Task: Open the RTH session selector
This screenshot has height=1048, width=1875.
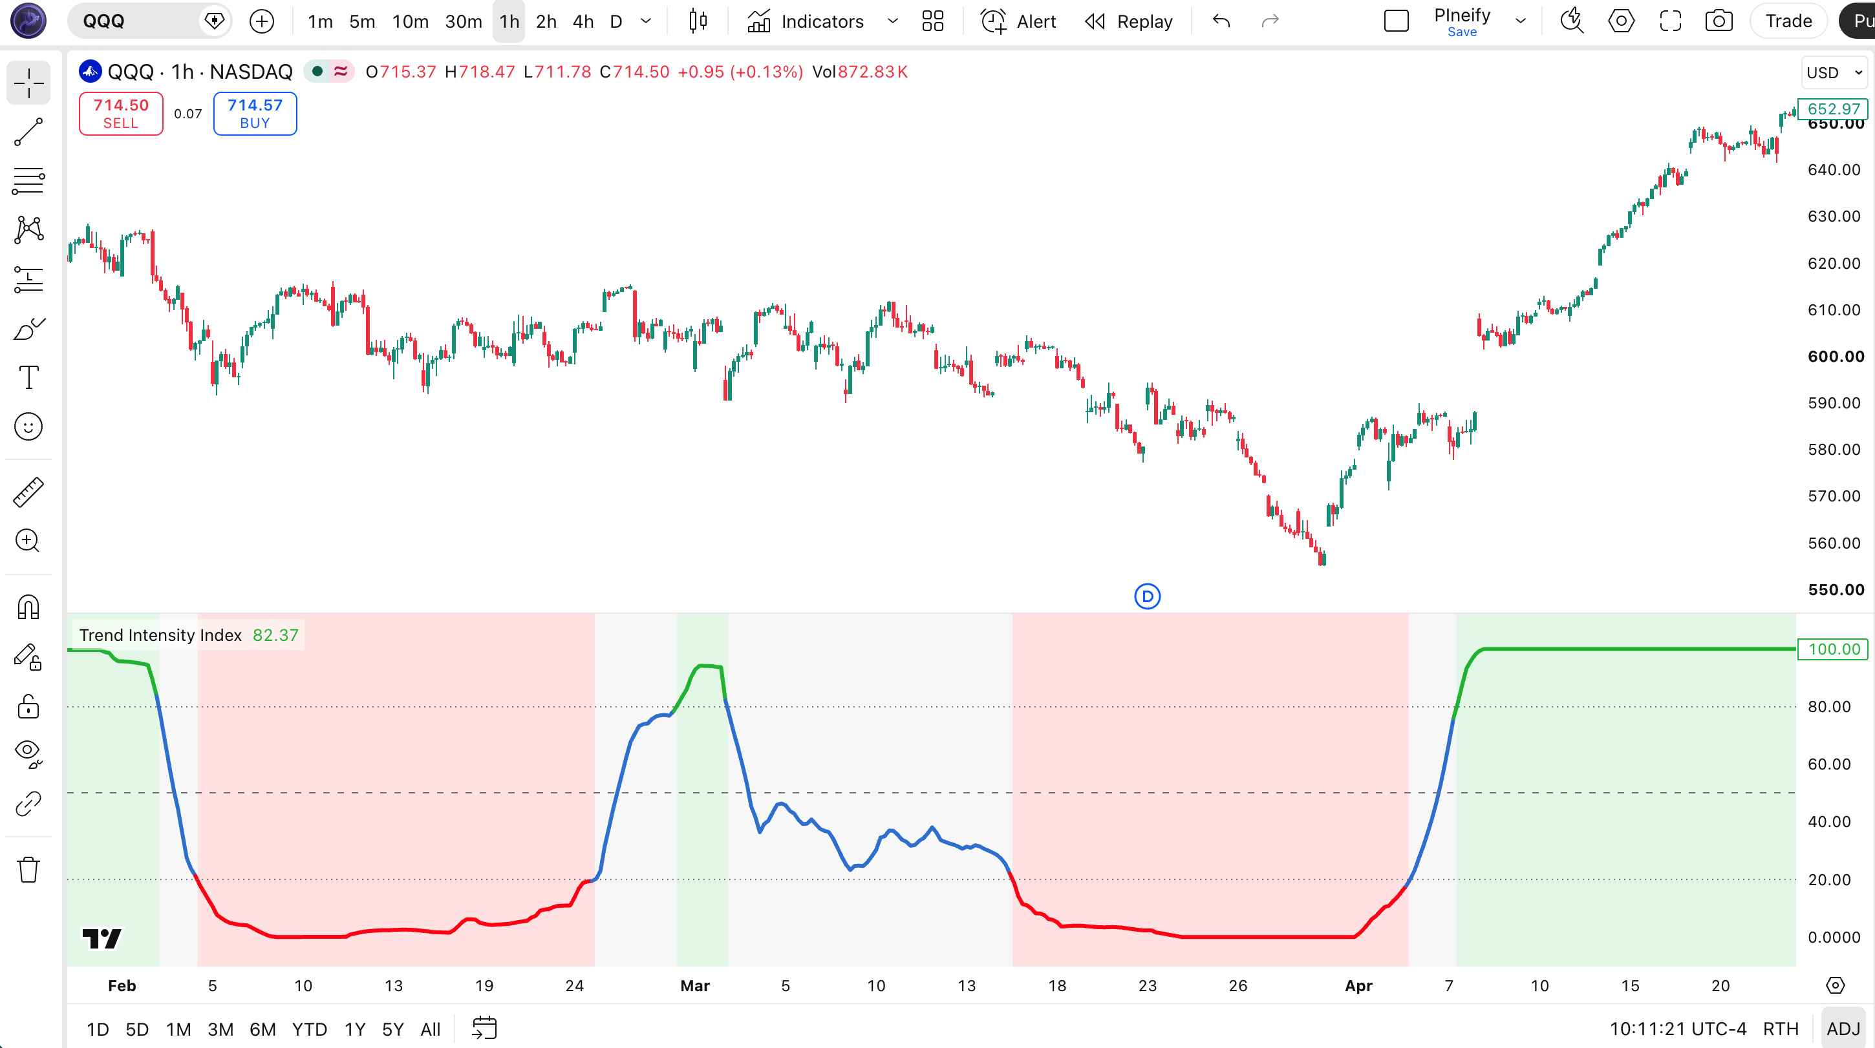Action: pos(1781,1029)
